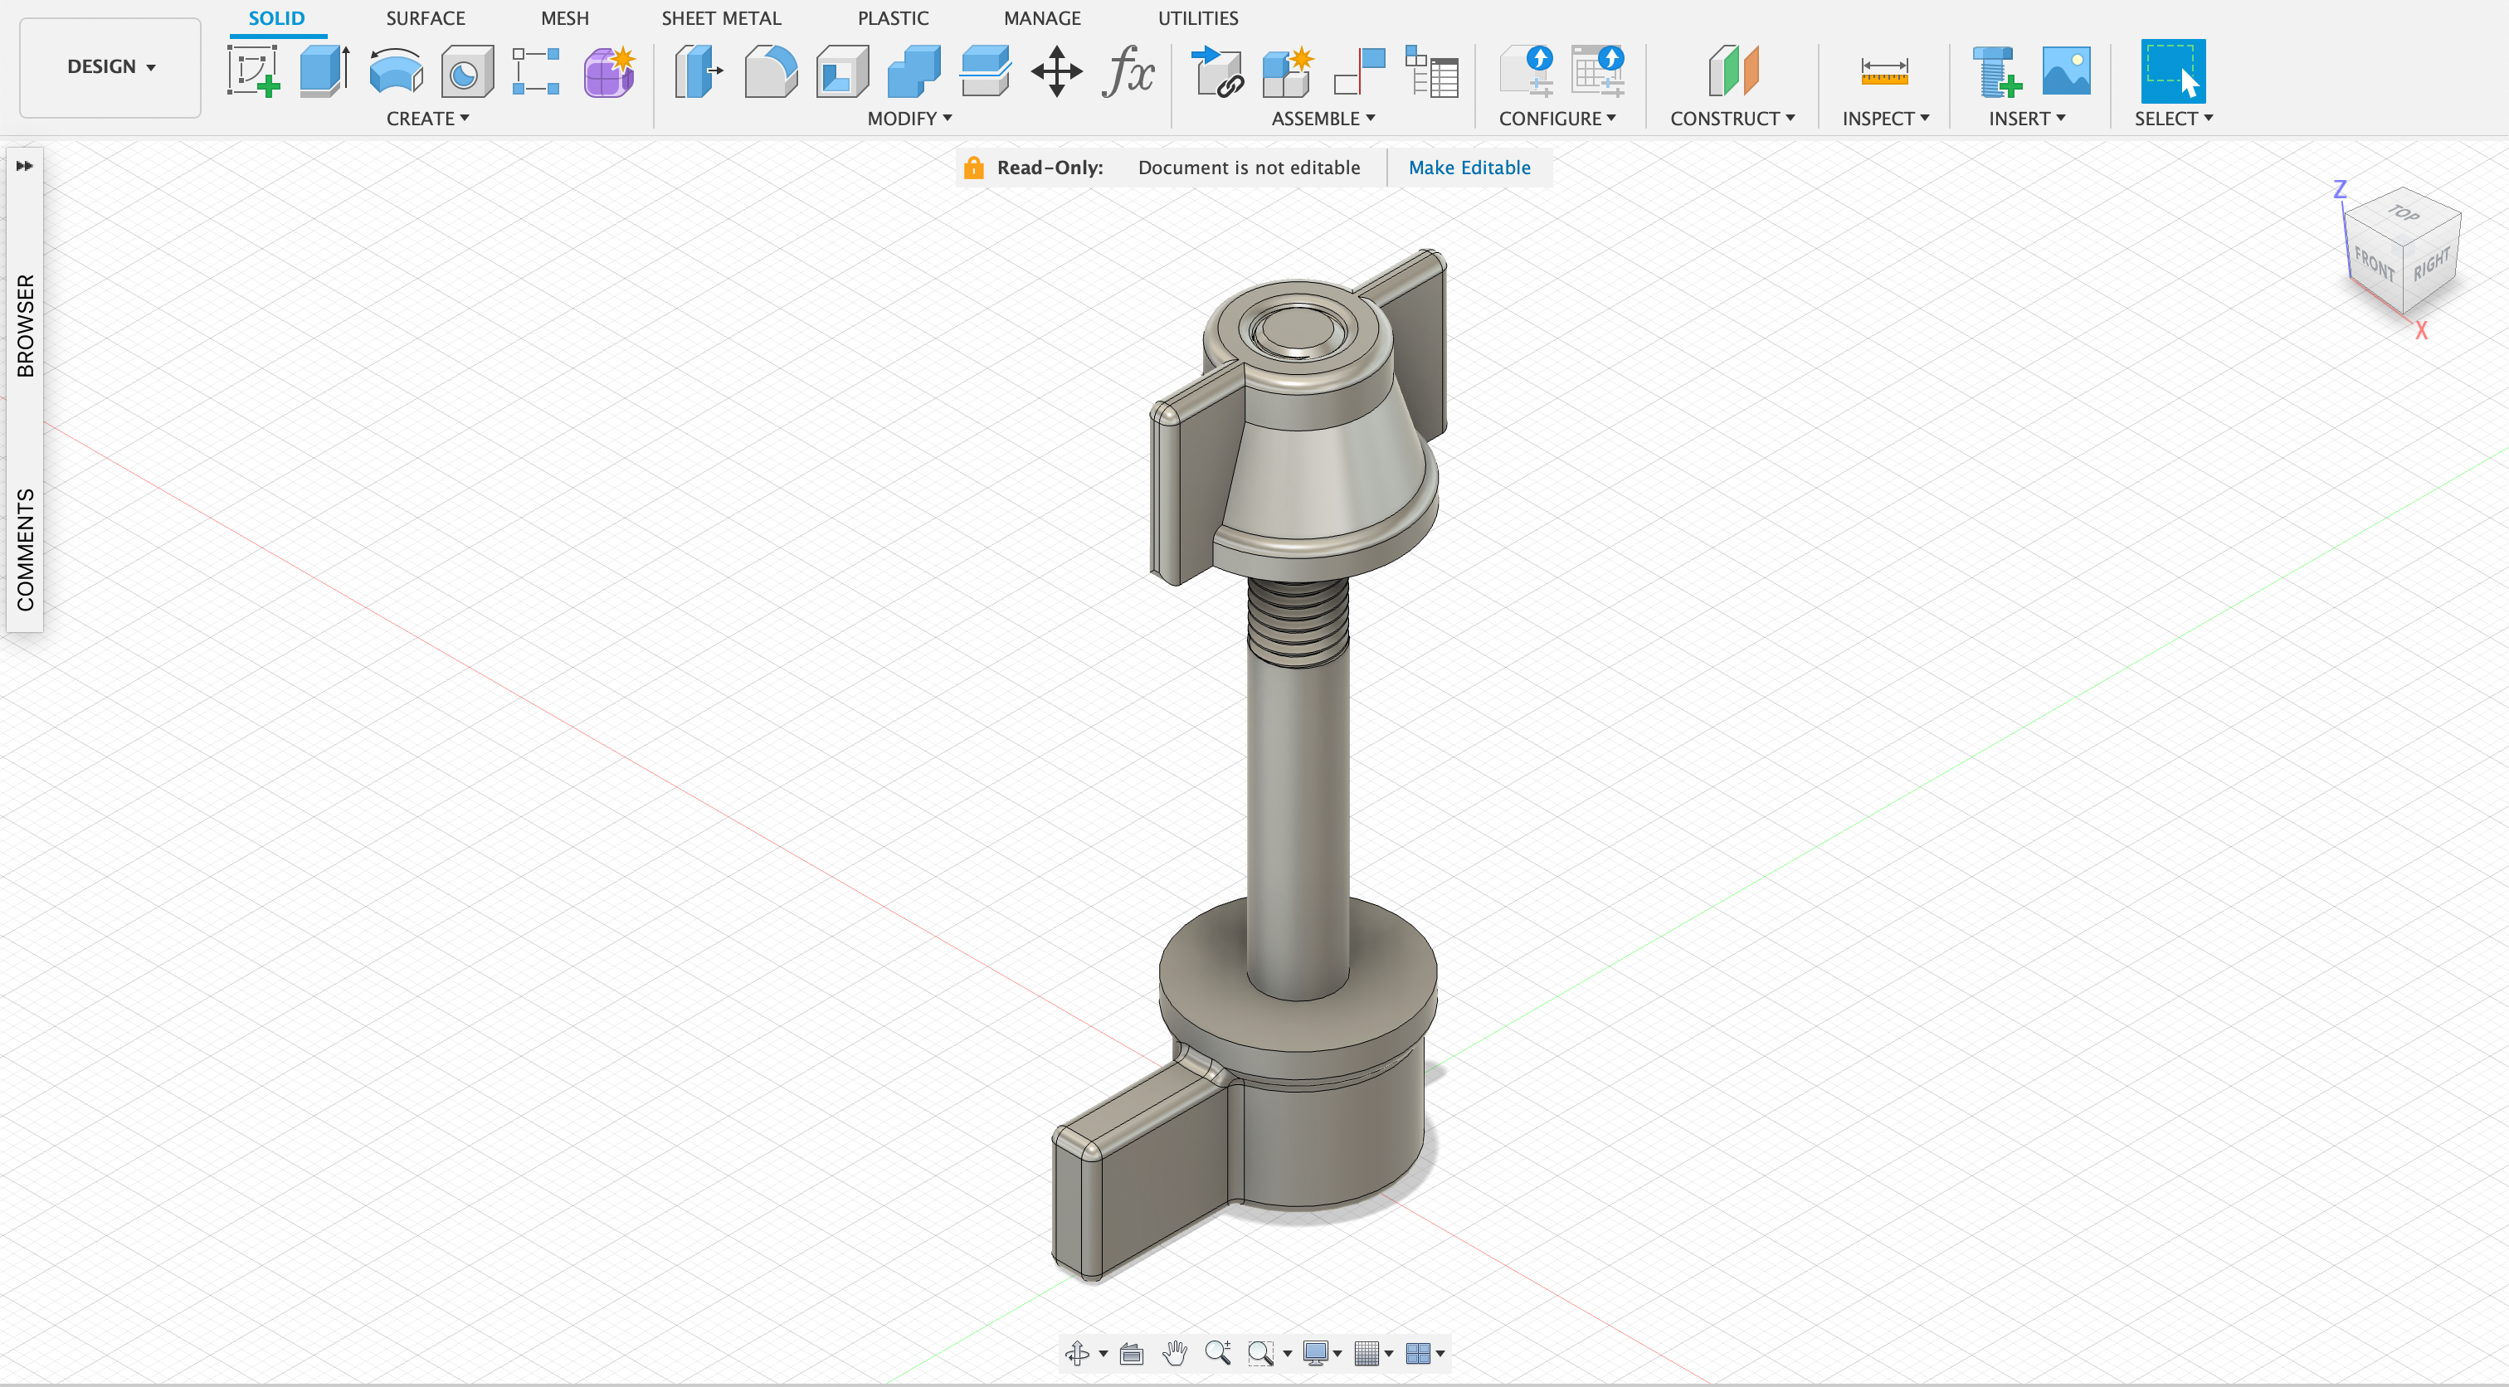Click the Joint tool icon
Image resolution: width=2509 pixels, height=1387 pixels.
[x=1360, y=71]
